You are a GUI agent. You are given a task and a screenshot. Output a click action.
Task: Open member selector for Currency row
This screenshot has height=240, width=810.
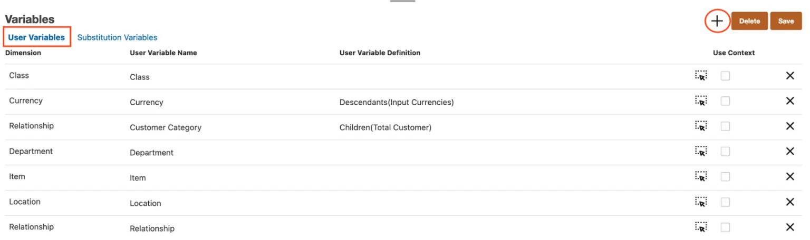tap(701, 101)
